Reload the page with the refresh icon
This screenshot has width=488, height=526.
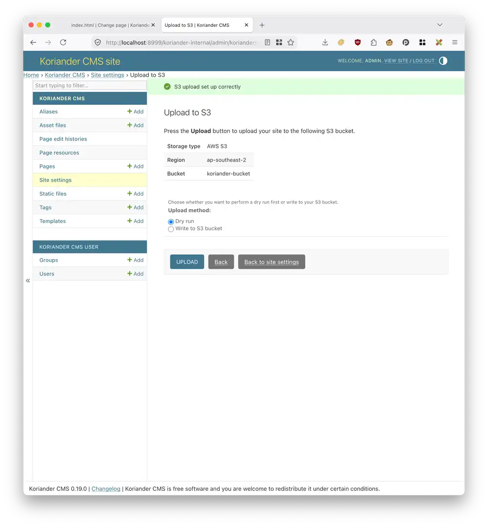pyautogui.click(x=63, y=42)
